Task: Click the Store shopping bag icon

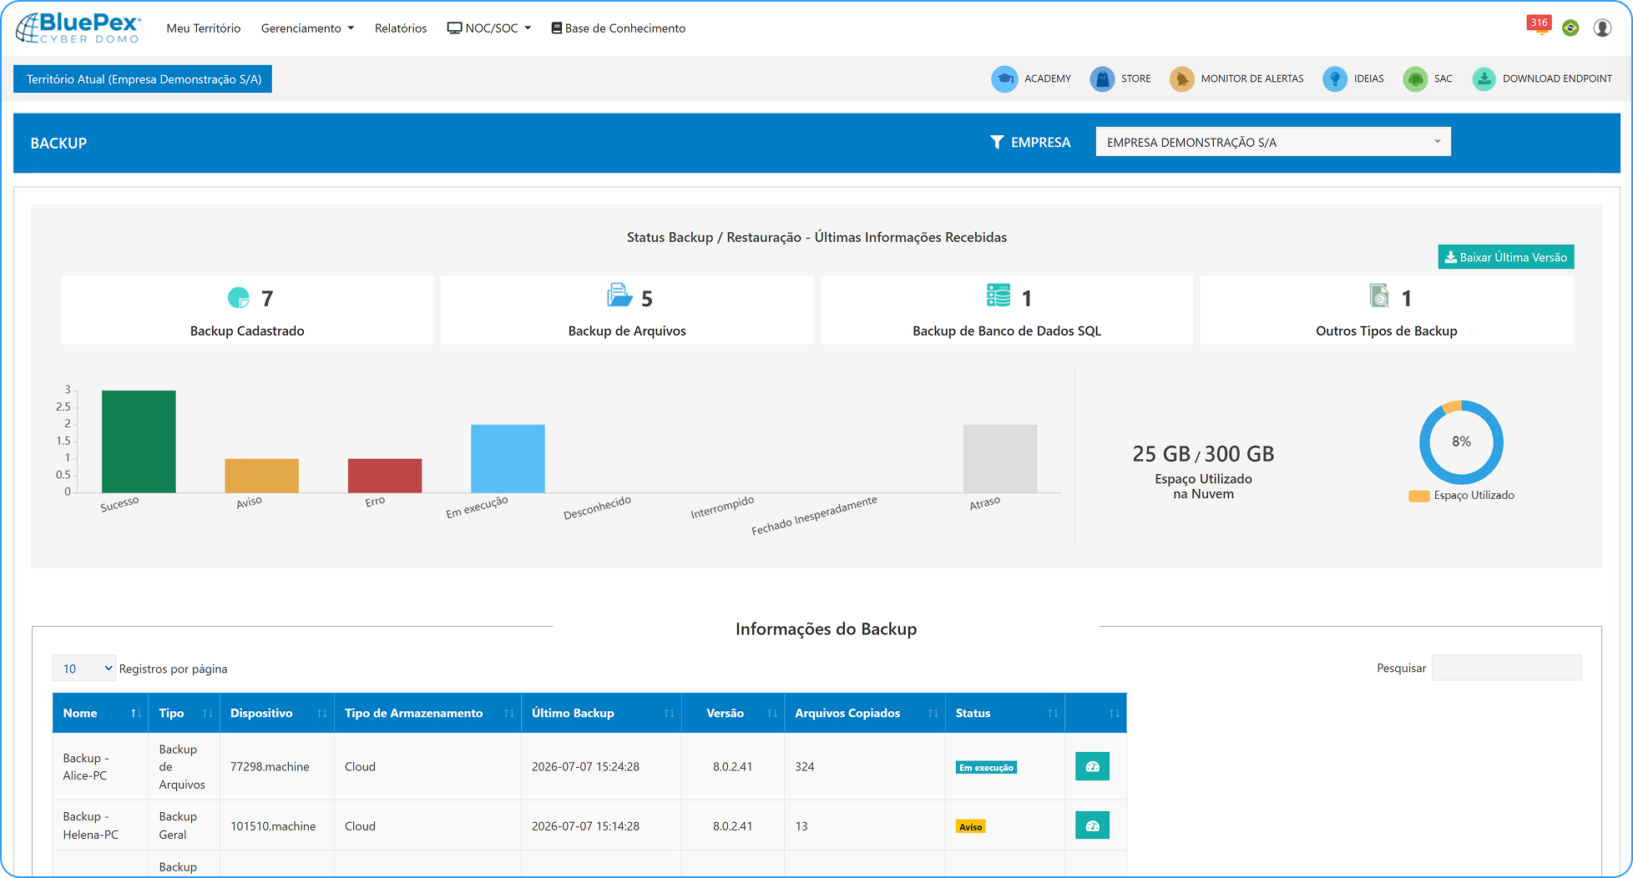Action: click(x=1102, y=79)
